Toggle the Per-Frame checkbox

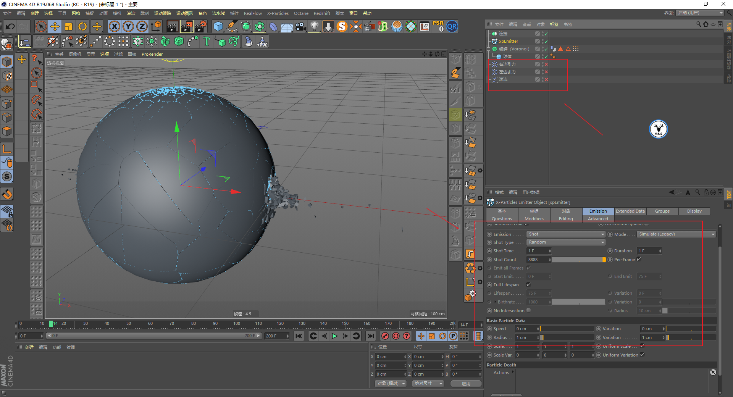click(x=639, y=259)
